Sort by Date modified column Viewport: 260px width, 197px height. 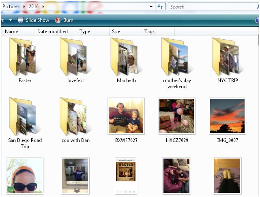pos(52,32)
